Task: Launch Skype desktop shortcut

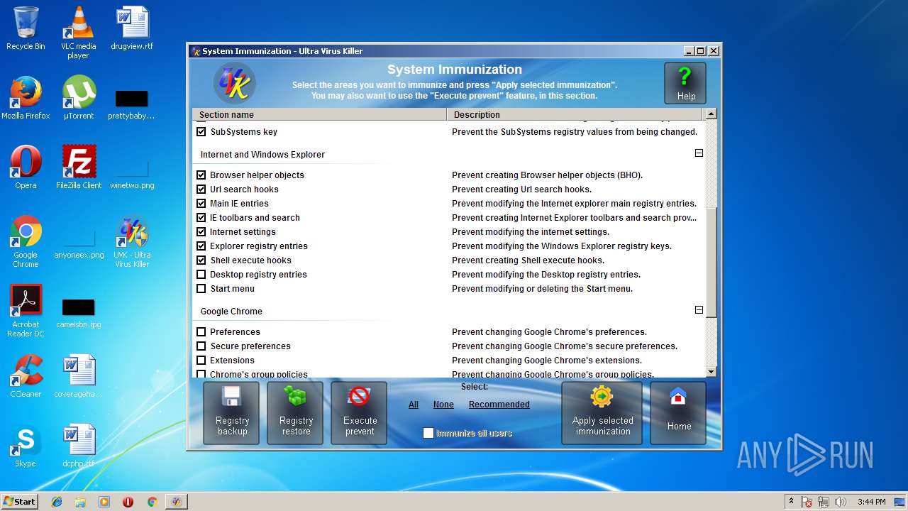Action: (x=26, y=446)
